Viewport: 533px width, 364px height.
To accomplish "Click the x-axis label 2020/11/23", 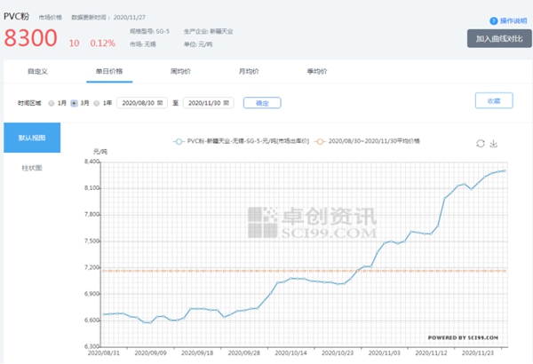I will coord(478,353).
